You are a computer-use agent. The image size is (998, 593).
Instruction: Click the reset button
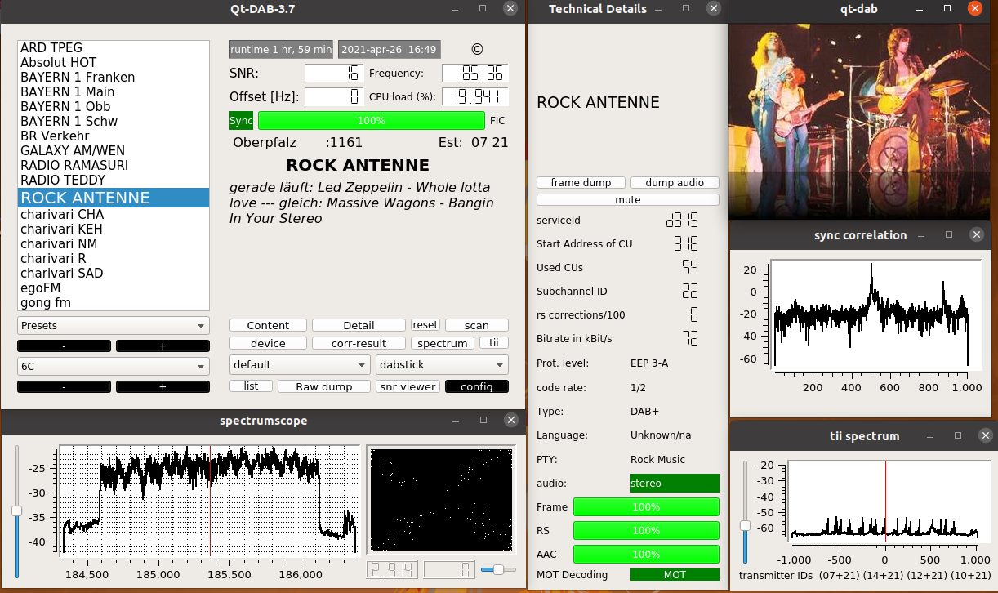[425, 325]
